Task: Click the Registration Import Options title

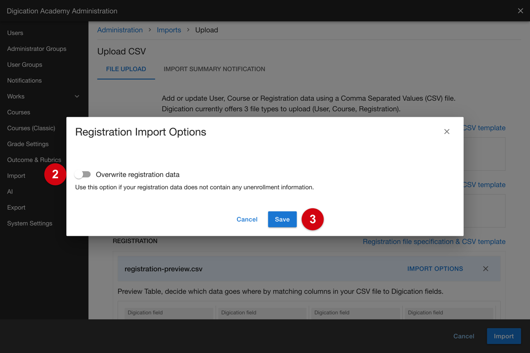Action: click(140, 132)
